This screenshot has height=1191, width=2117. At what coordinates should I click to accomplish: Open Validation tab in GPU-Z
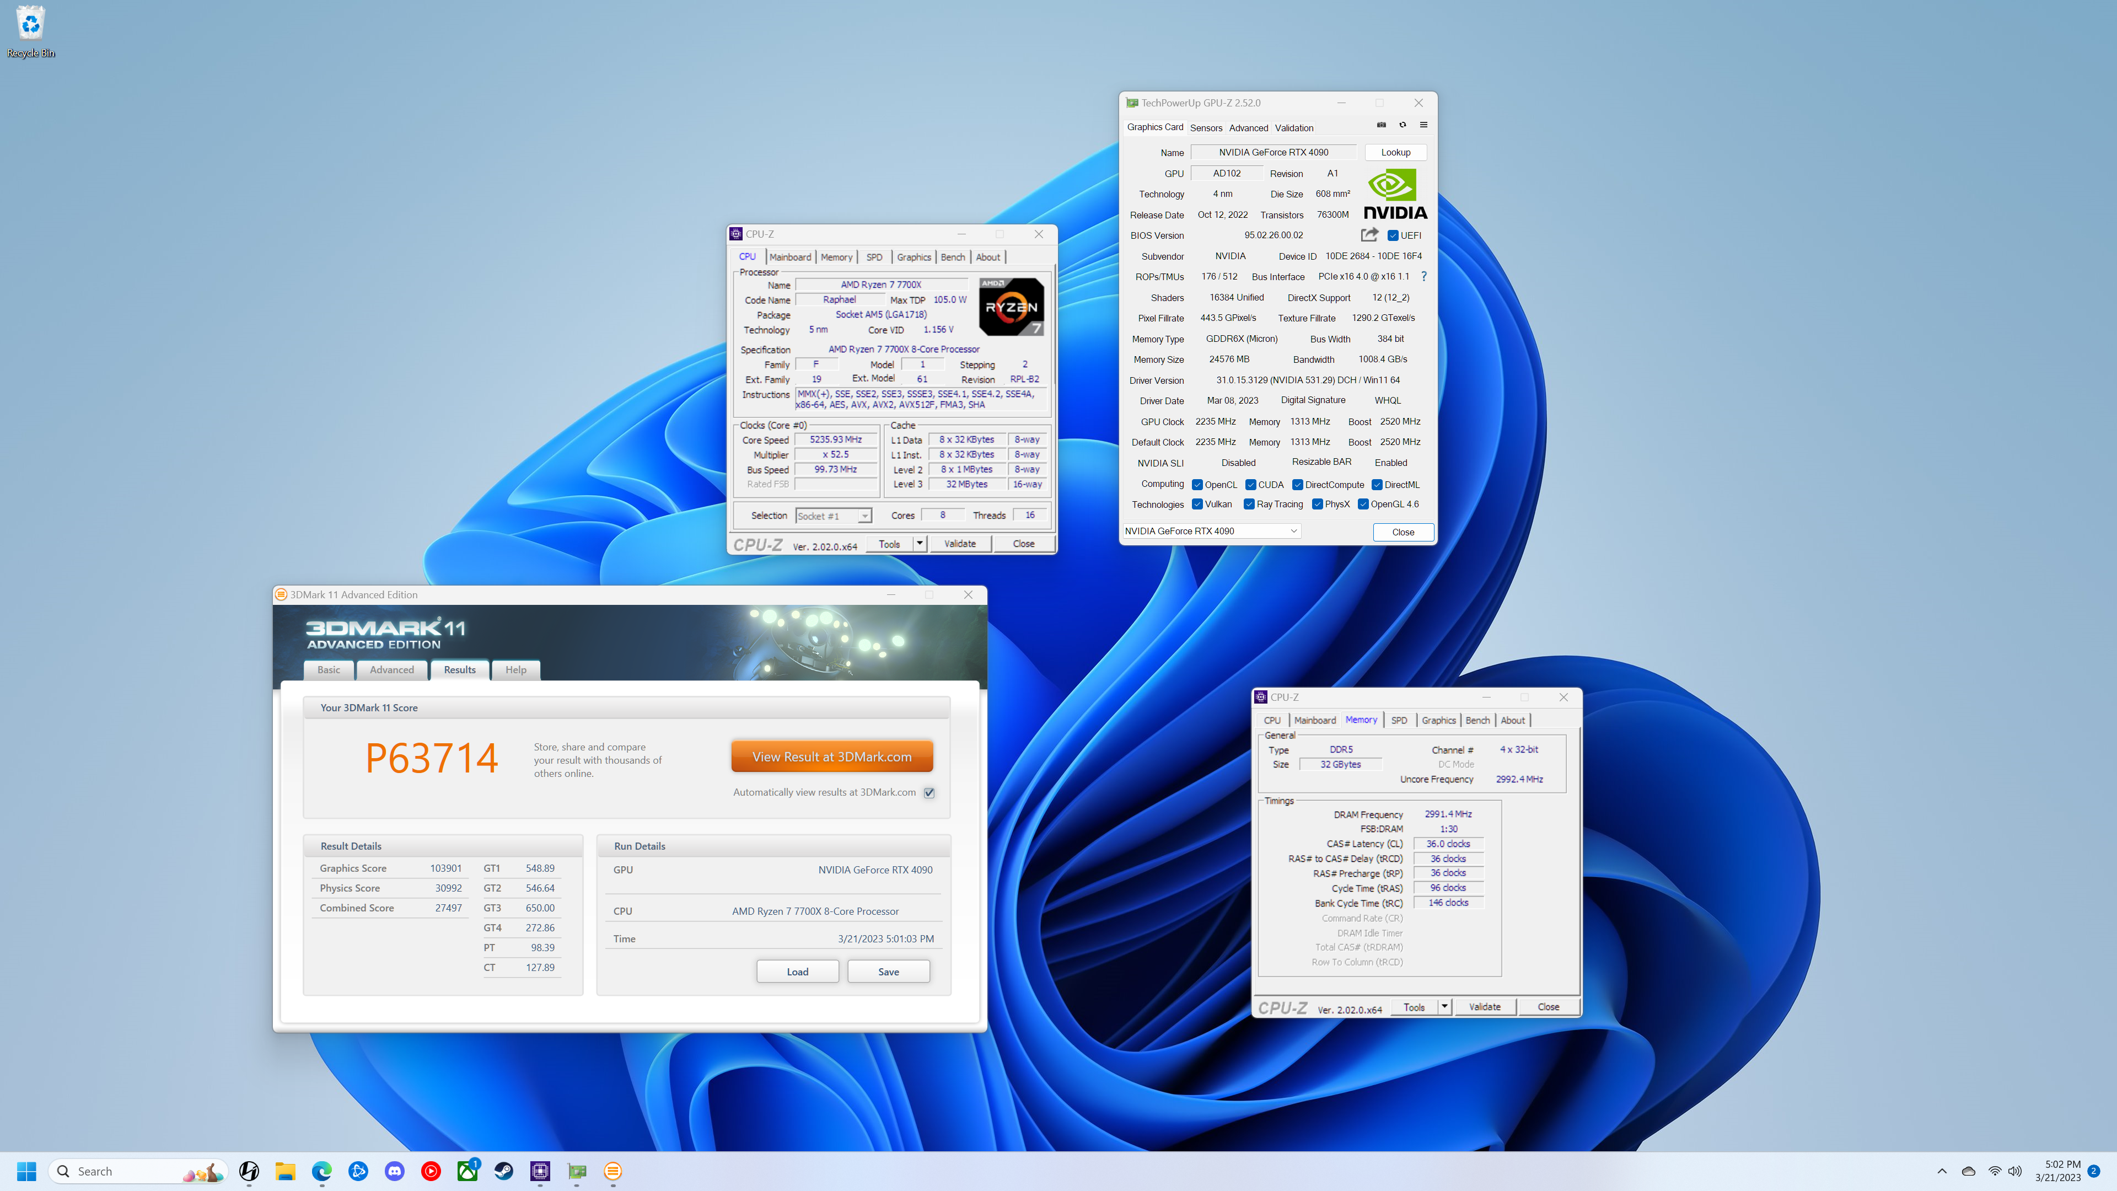[x=1293, y=127]
